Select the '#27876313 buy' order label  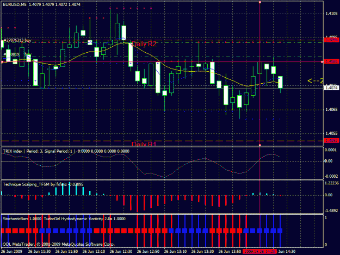[x=17, y=40]
